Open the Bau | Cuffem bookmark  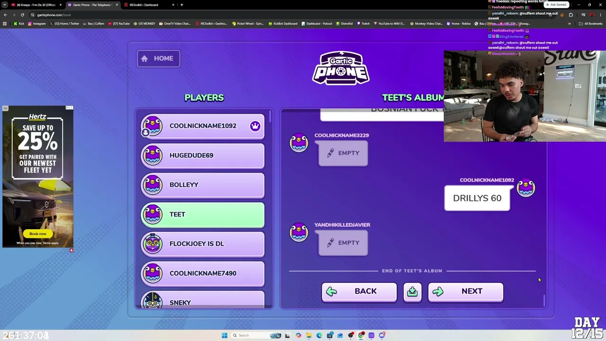click(94, 24)
